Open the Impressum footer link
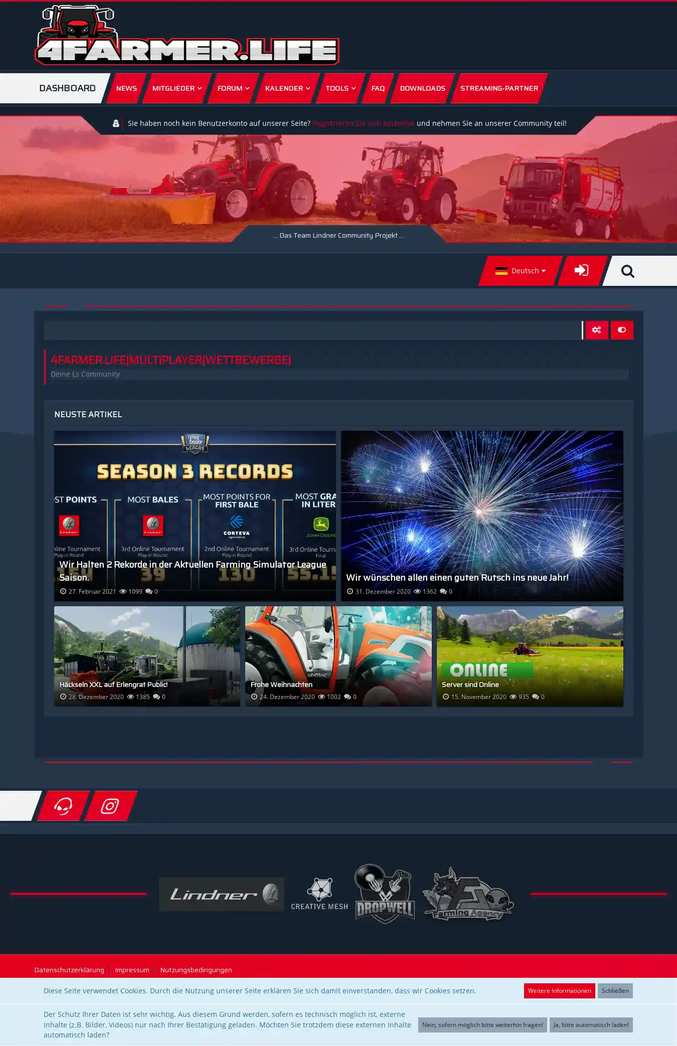677x1046 pixels. [132, 970]
